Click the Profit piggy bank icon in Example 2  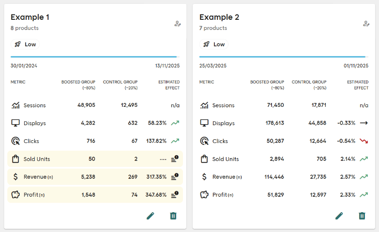click(x=204, y=195)
